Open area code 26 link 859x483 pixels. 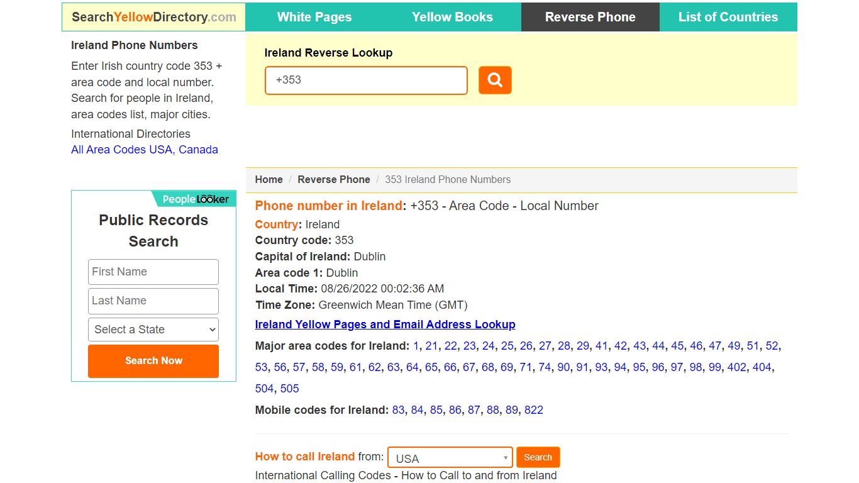point(526,346)
